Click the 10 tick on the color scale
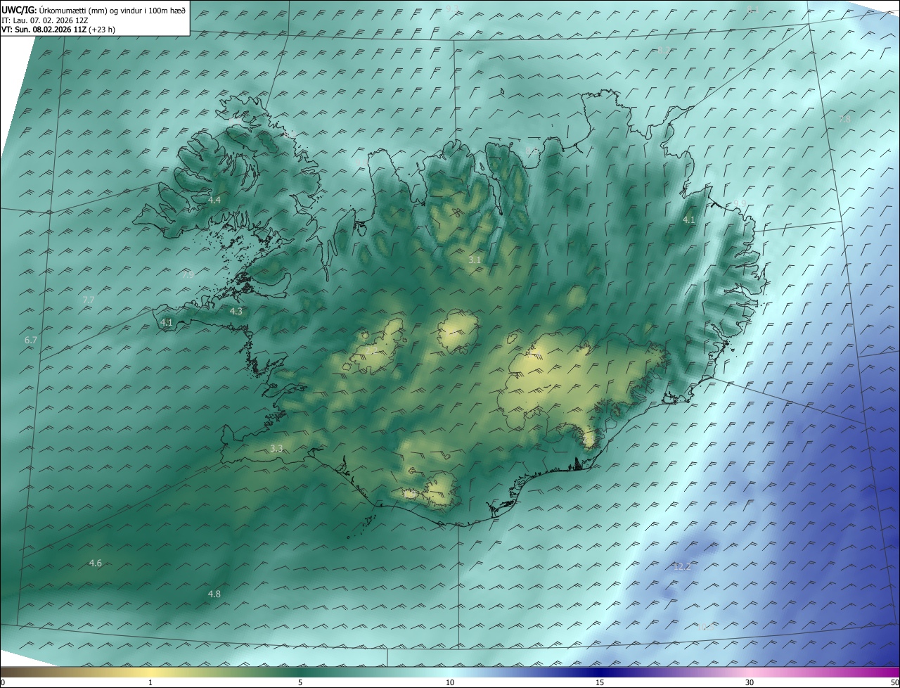 (450, 682)
